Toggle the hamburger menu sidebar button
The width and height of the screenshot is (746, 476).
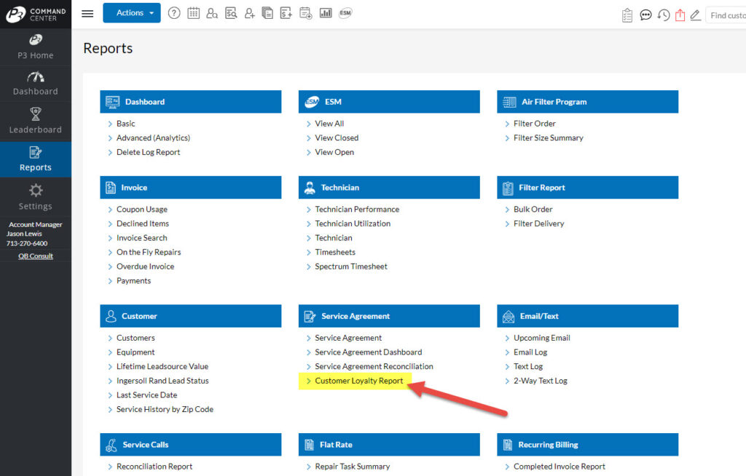tap(87, 13)
